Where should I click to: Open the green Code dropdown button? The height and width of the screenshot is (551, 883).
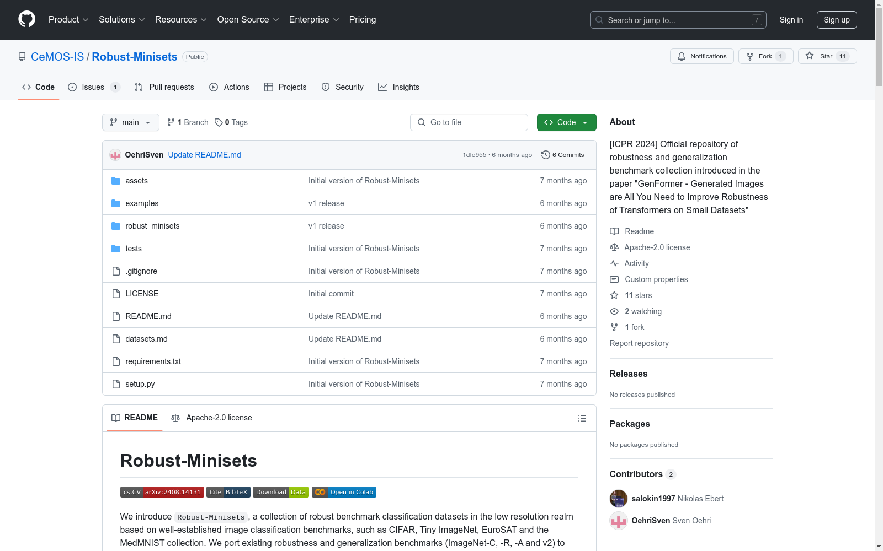567,122
